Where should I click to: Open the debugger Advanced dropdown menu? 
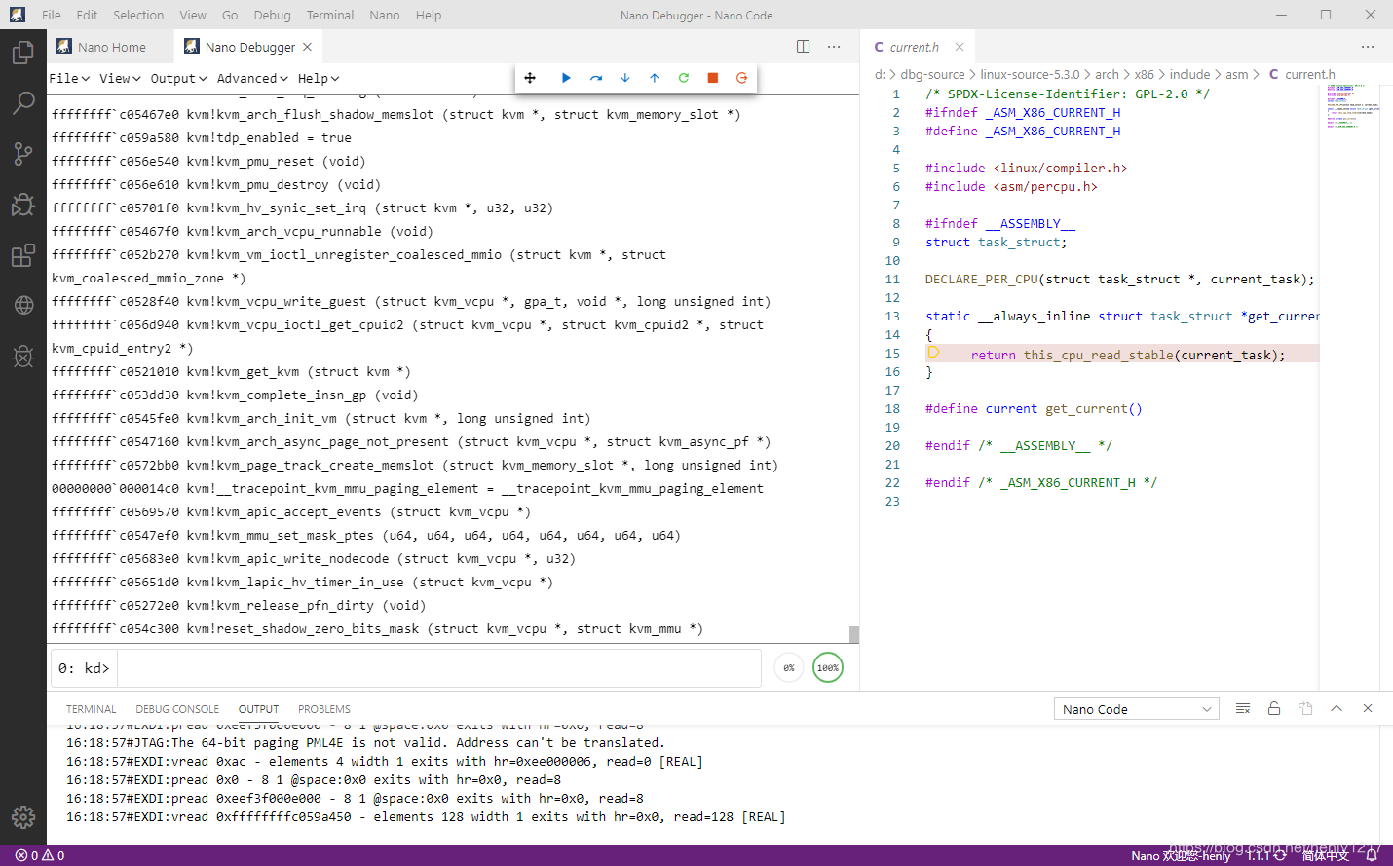pos(252,79)
